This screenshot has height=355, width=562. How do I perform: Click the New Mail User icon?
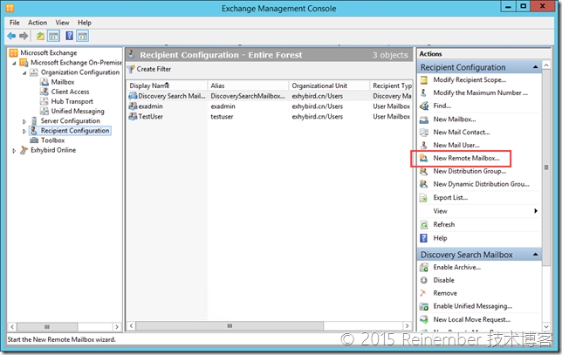click(x=424, y=145)
